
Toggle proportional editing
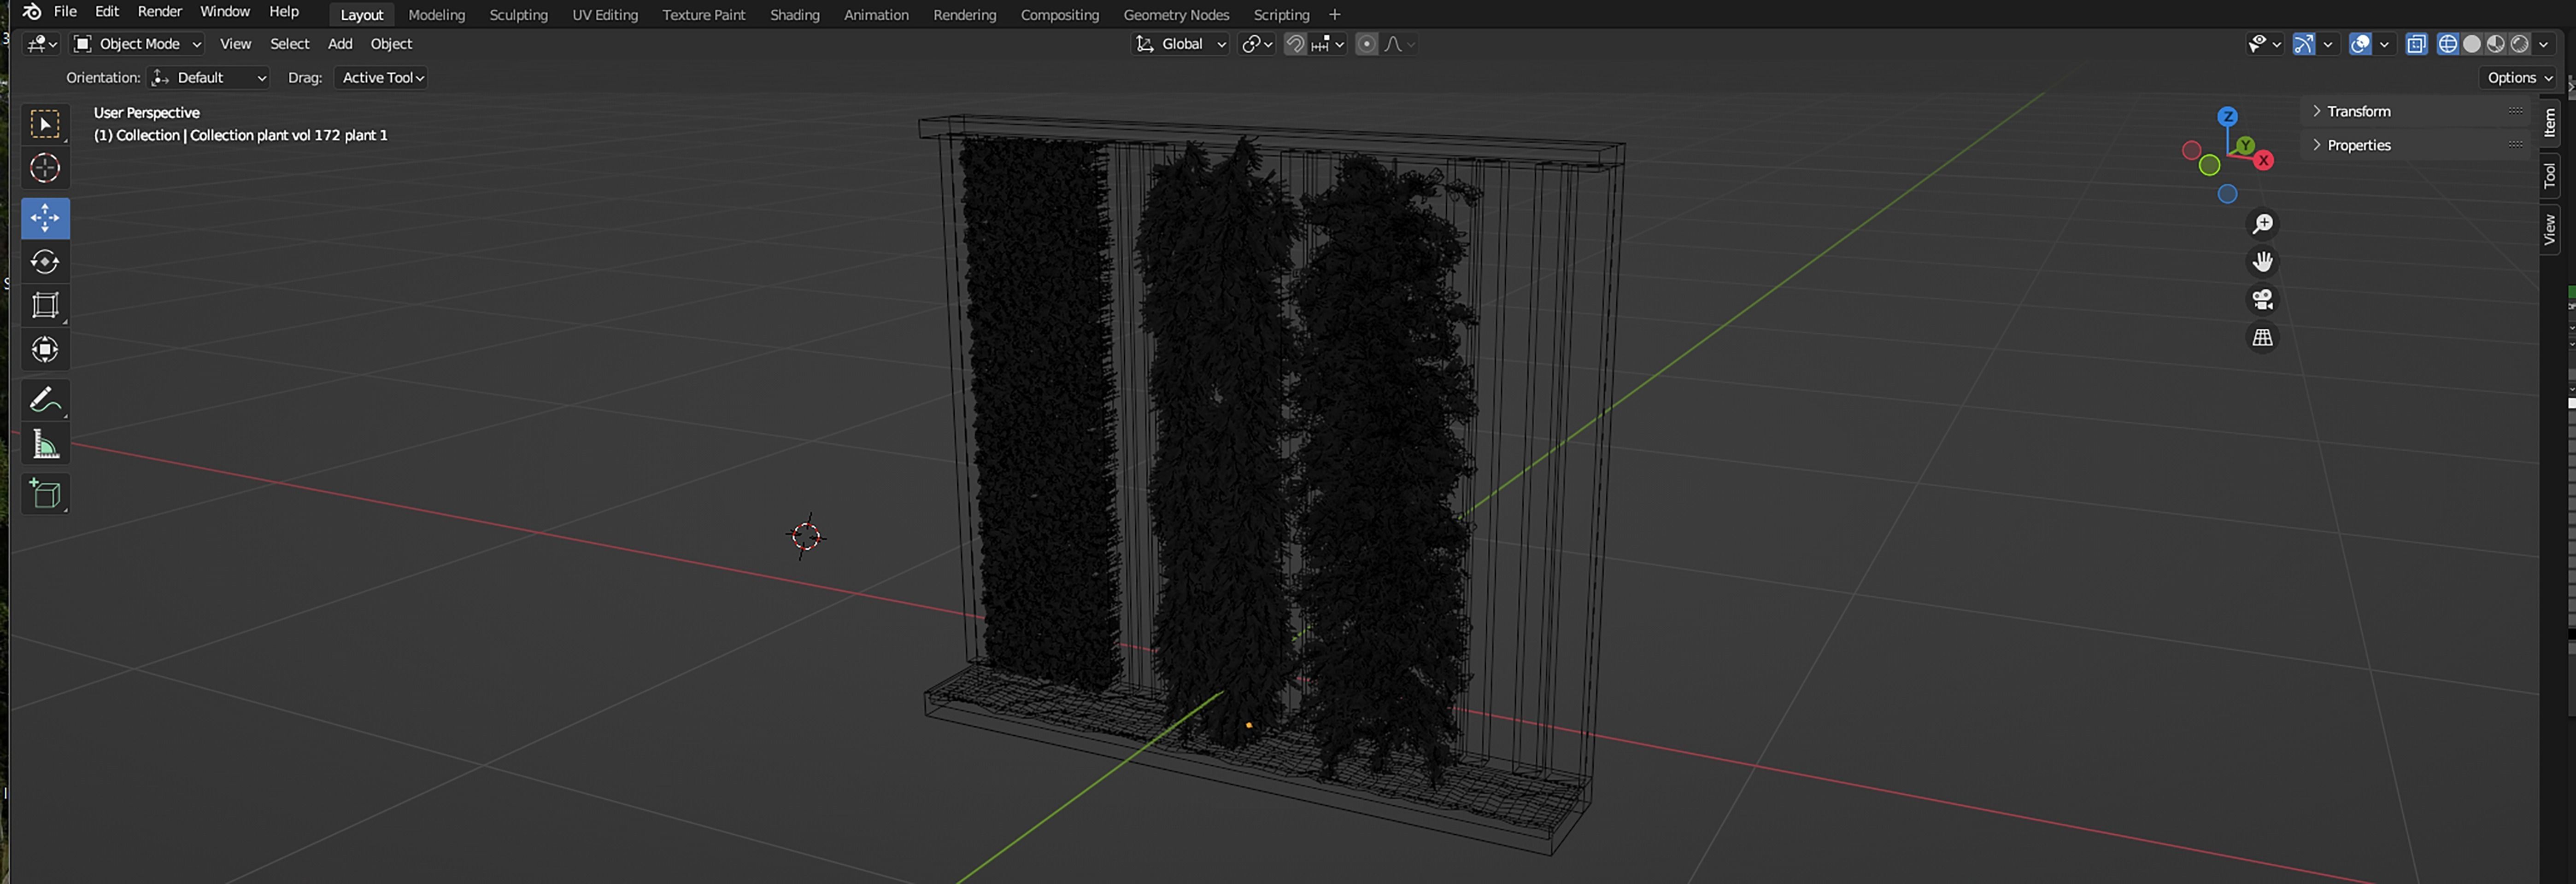pos(1367,44)
